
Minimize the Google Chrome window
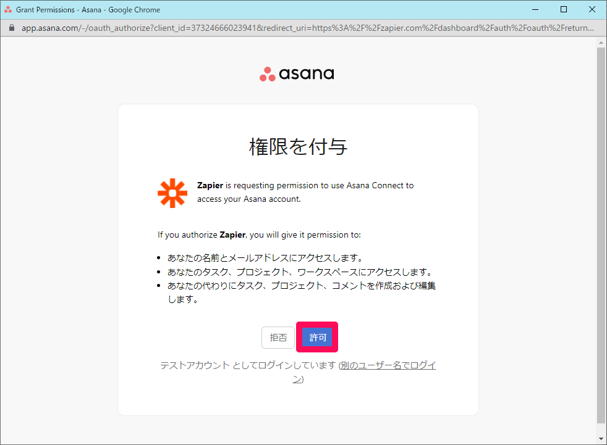tap(535, 9)
